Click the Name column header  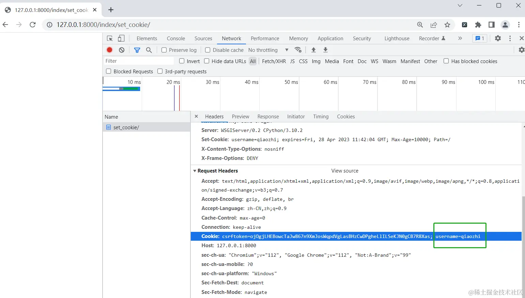point(146,117)
